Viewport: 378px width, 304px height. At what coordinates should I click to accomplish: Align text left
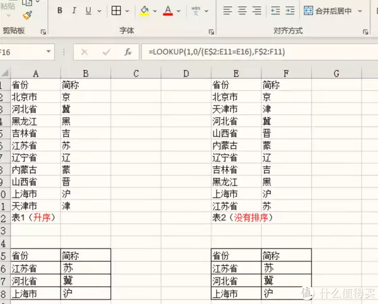coord(227,11)
